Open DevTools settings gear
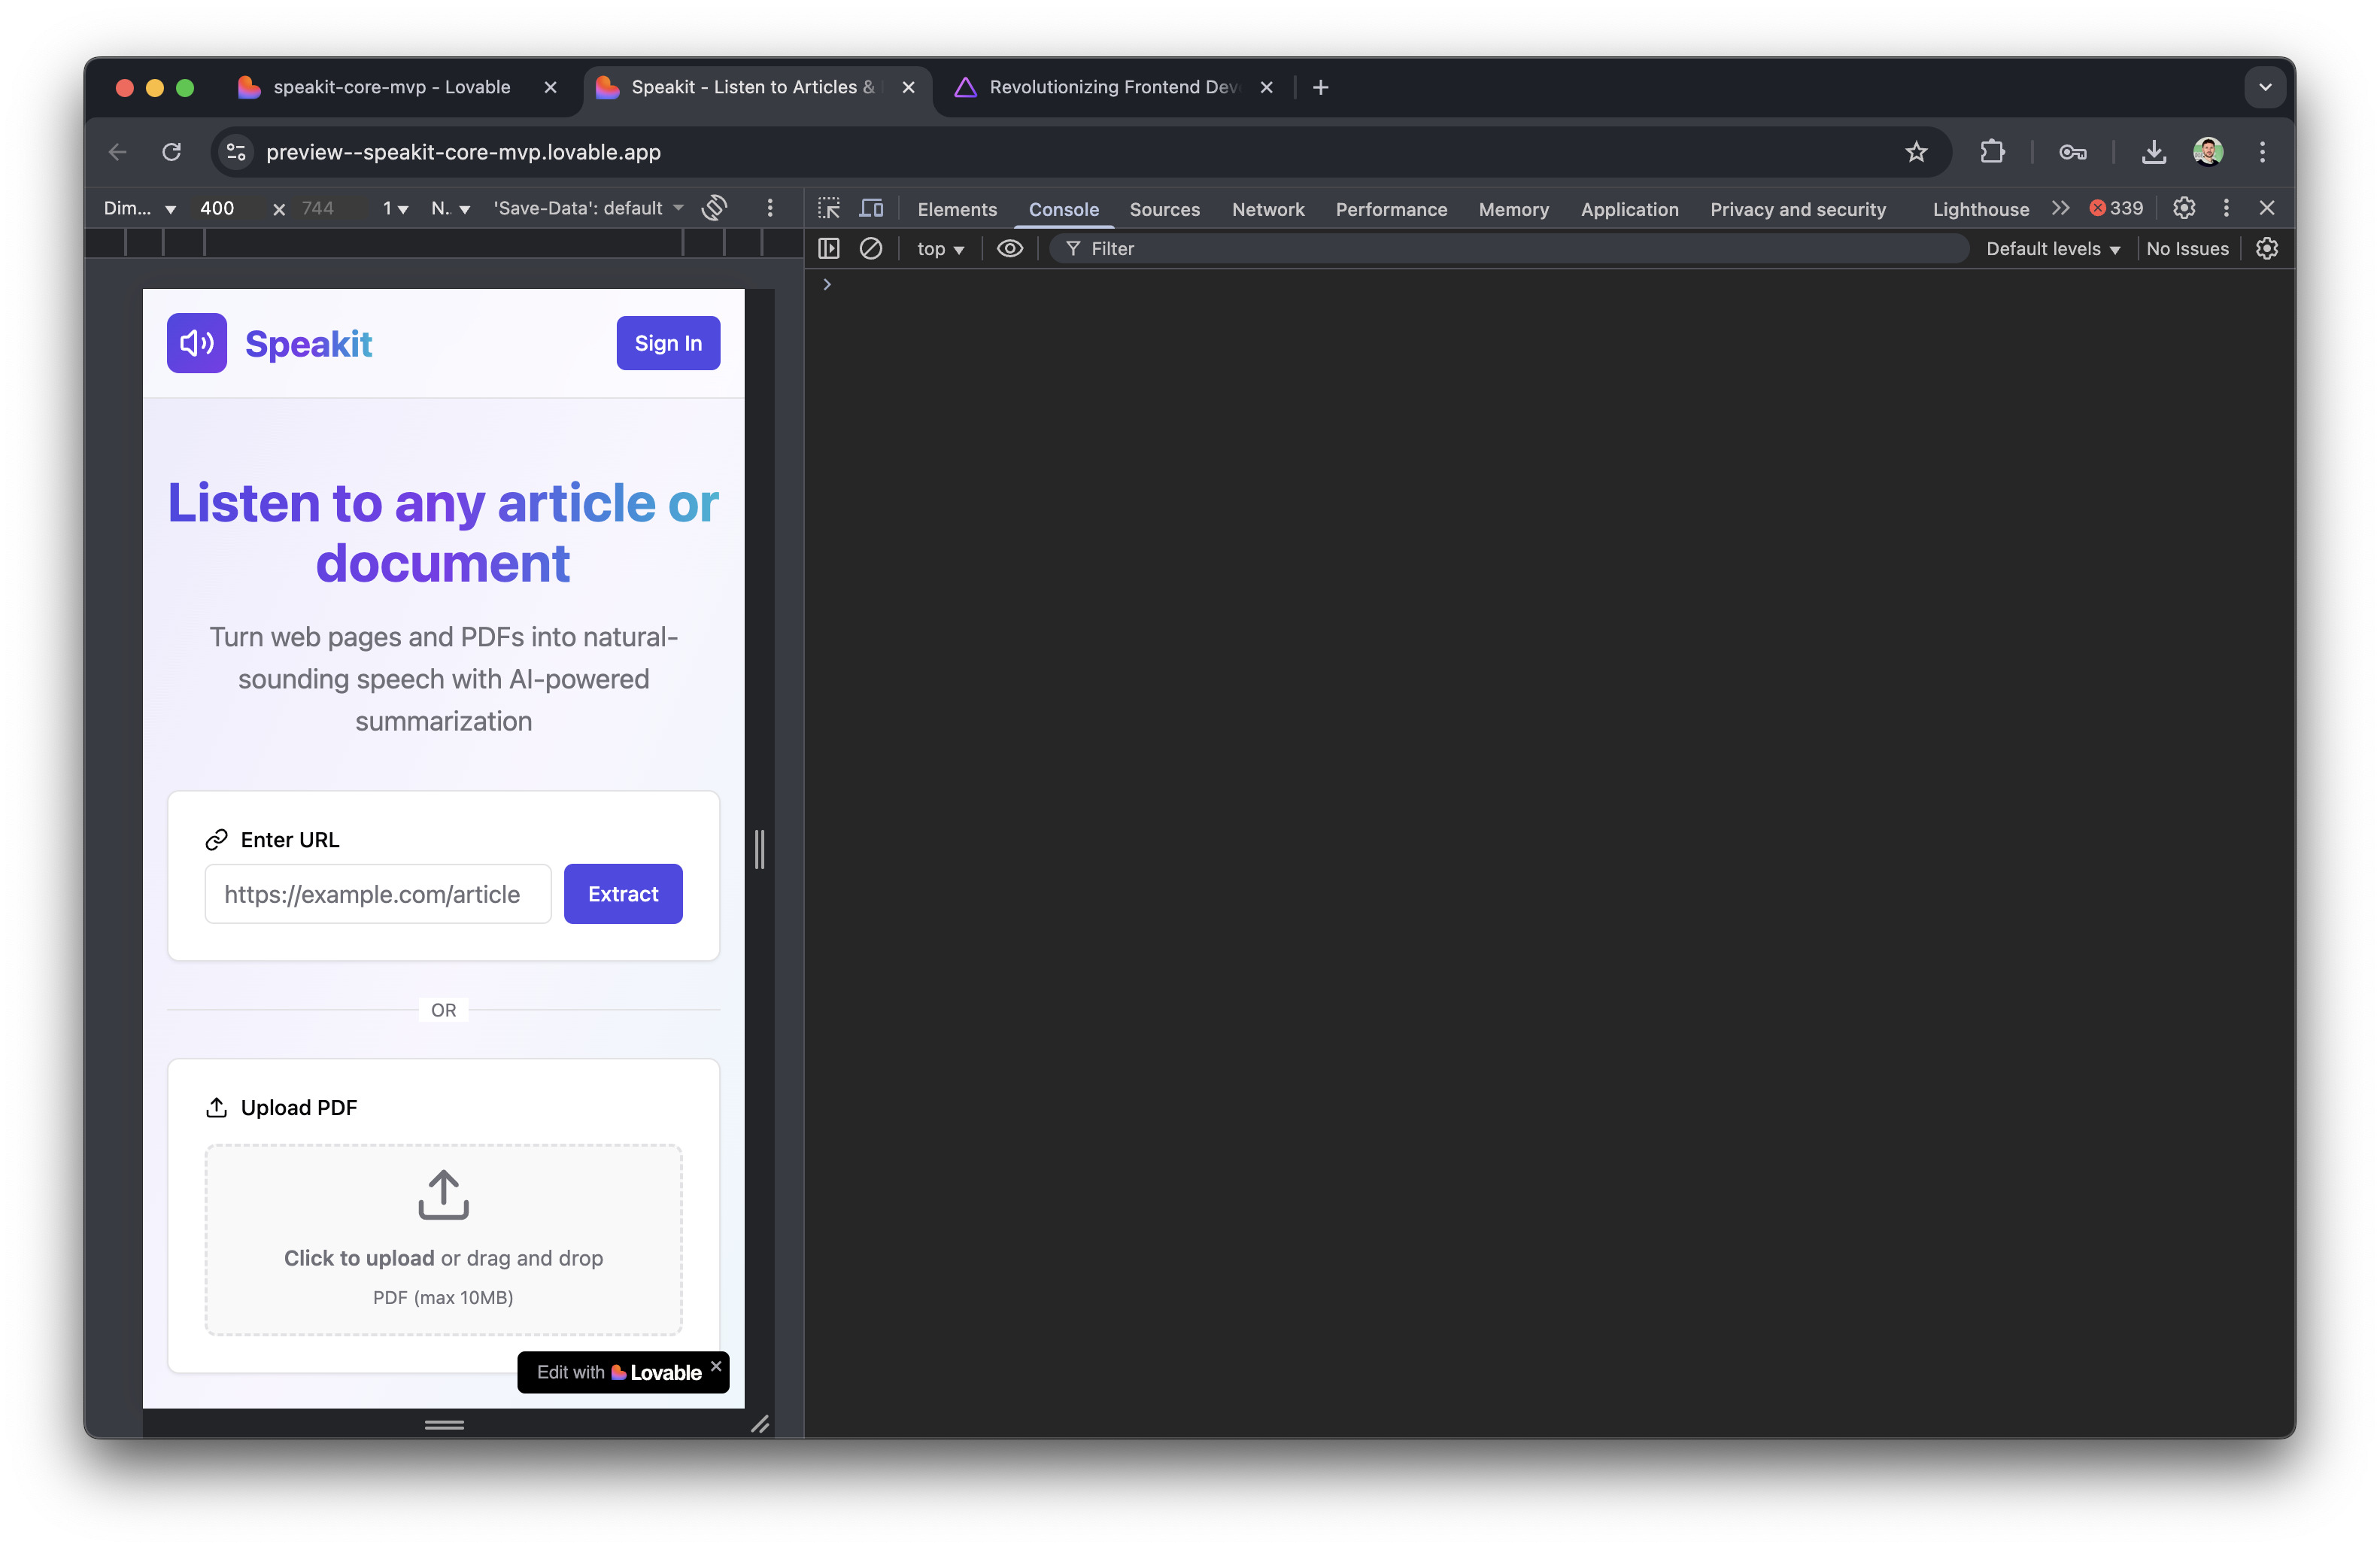Viewport: 2380px width, 1550px height. click(x=2184, y=208)
